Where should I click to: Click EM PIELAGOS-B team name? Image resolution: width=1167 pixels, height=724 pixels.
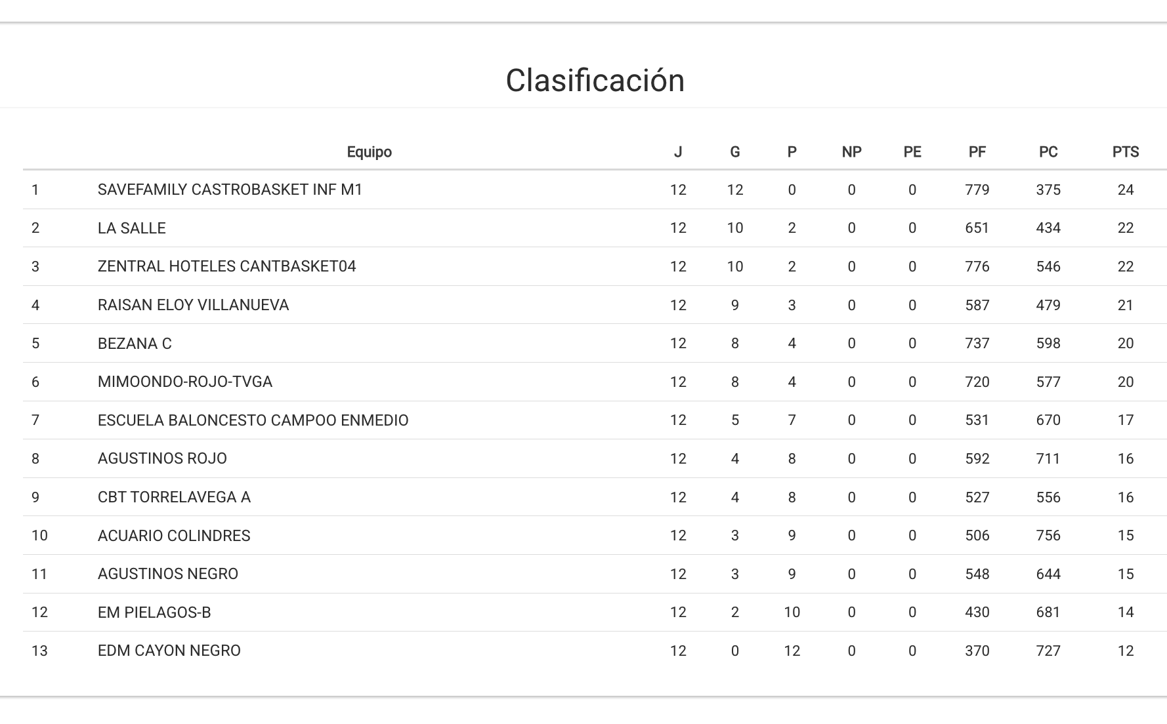154,613
